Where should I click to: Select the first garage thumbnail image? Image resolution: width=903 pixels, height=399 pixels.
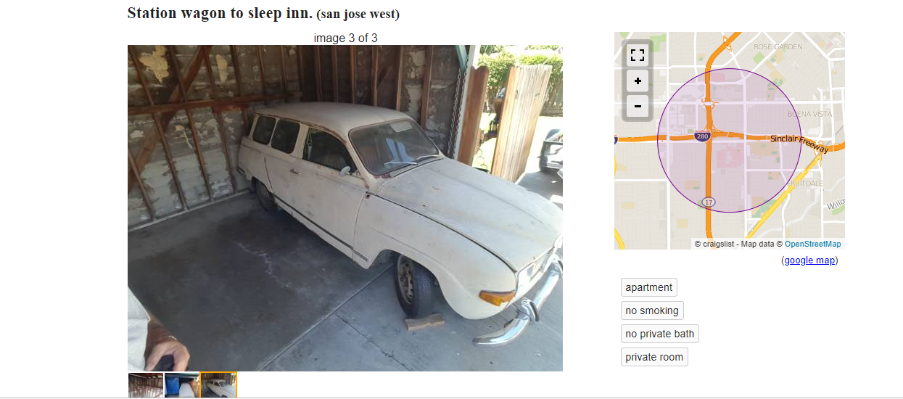click(146, 385)
